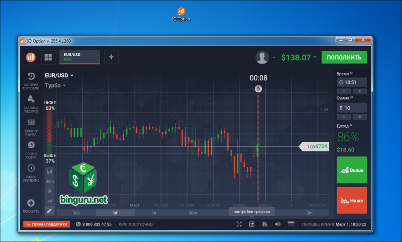The image size is (402, 242).
Task: Select the 1d chart timeframe
Action: [115, 213]
